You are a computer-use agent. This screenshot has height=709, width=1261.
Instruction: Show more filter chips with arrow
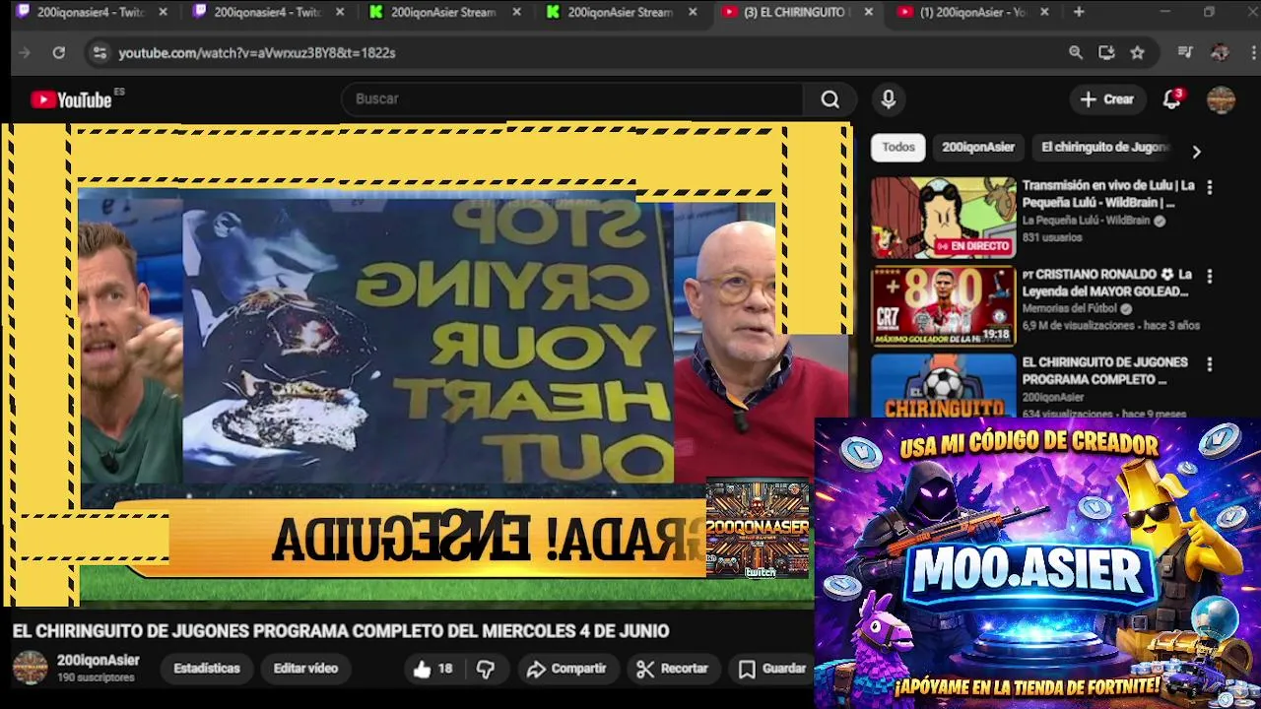pyautogui.click(x=1196, y=152)
